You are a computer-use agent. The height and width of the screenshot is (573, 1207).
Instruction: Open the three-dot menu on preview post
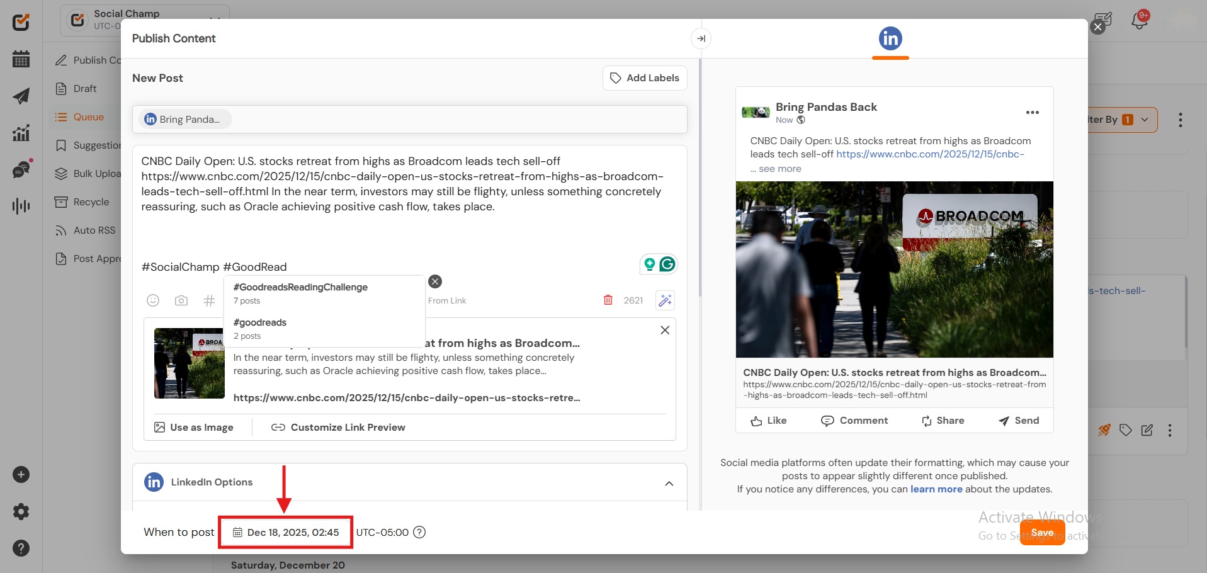pyautogui.click(x=1032, y=113)
